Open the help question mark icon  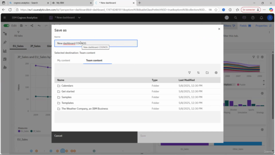[253, 18]
